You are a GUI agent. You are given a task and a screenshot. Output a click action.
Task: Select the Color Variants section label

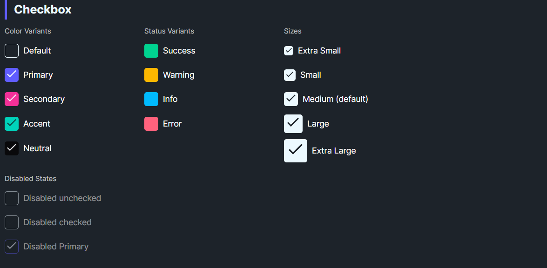28,31
